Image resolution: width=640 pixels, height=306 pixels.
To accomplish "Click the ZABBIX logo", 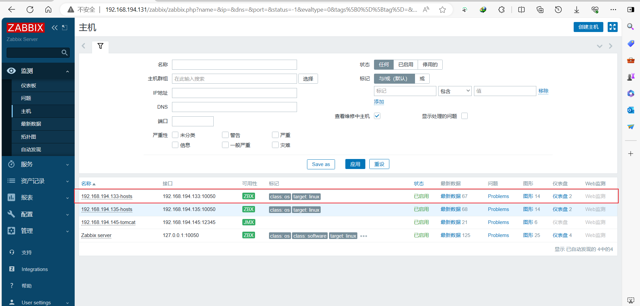I will click(x=25, y=27).
